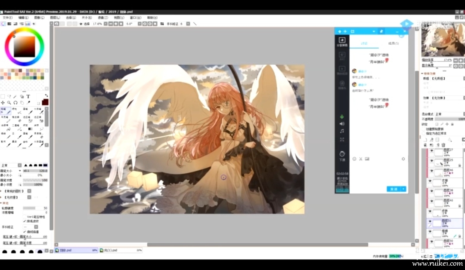Select the Eyedropper color picker tool
Viewport: 465px width, 270px height.
[28, 103]
